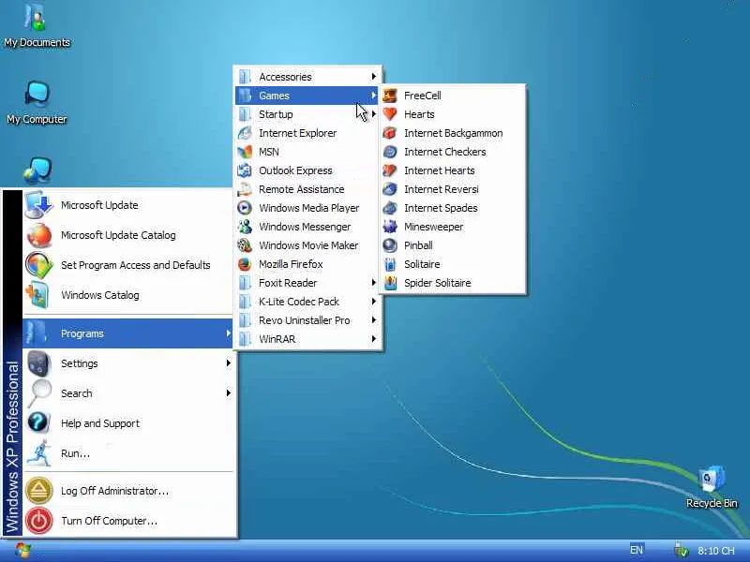The image size is (750, 562).
Task: Click the Windows Movie Maker icon
Action: [245, 245]
